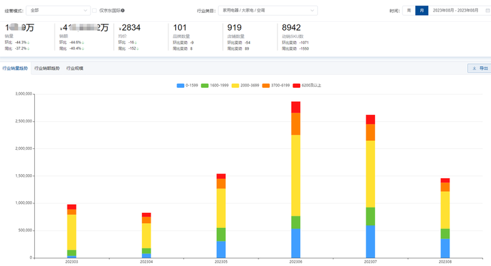The image size is (491, 266).
Task: Click the yellow segment of the 202308 bar
Action: pos(445,210)
